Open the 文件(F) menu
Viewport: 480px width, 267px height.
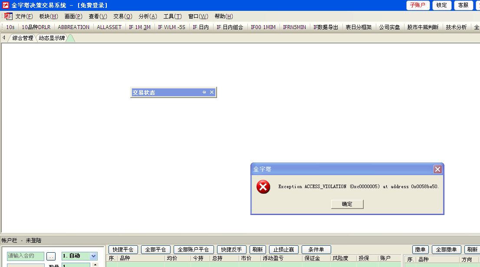click(24, 16)
